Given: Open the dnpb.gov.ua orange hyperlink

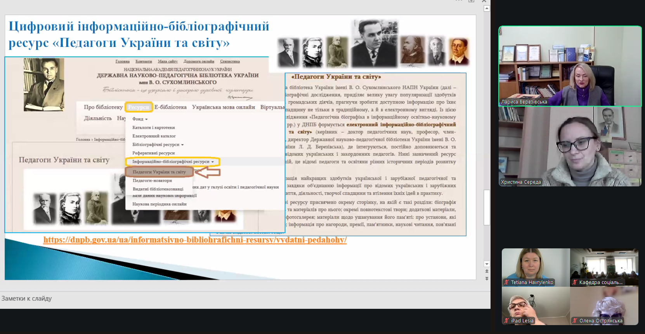Looking at the screenshot, I should (x=195, y=240).
